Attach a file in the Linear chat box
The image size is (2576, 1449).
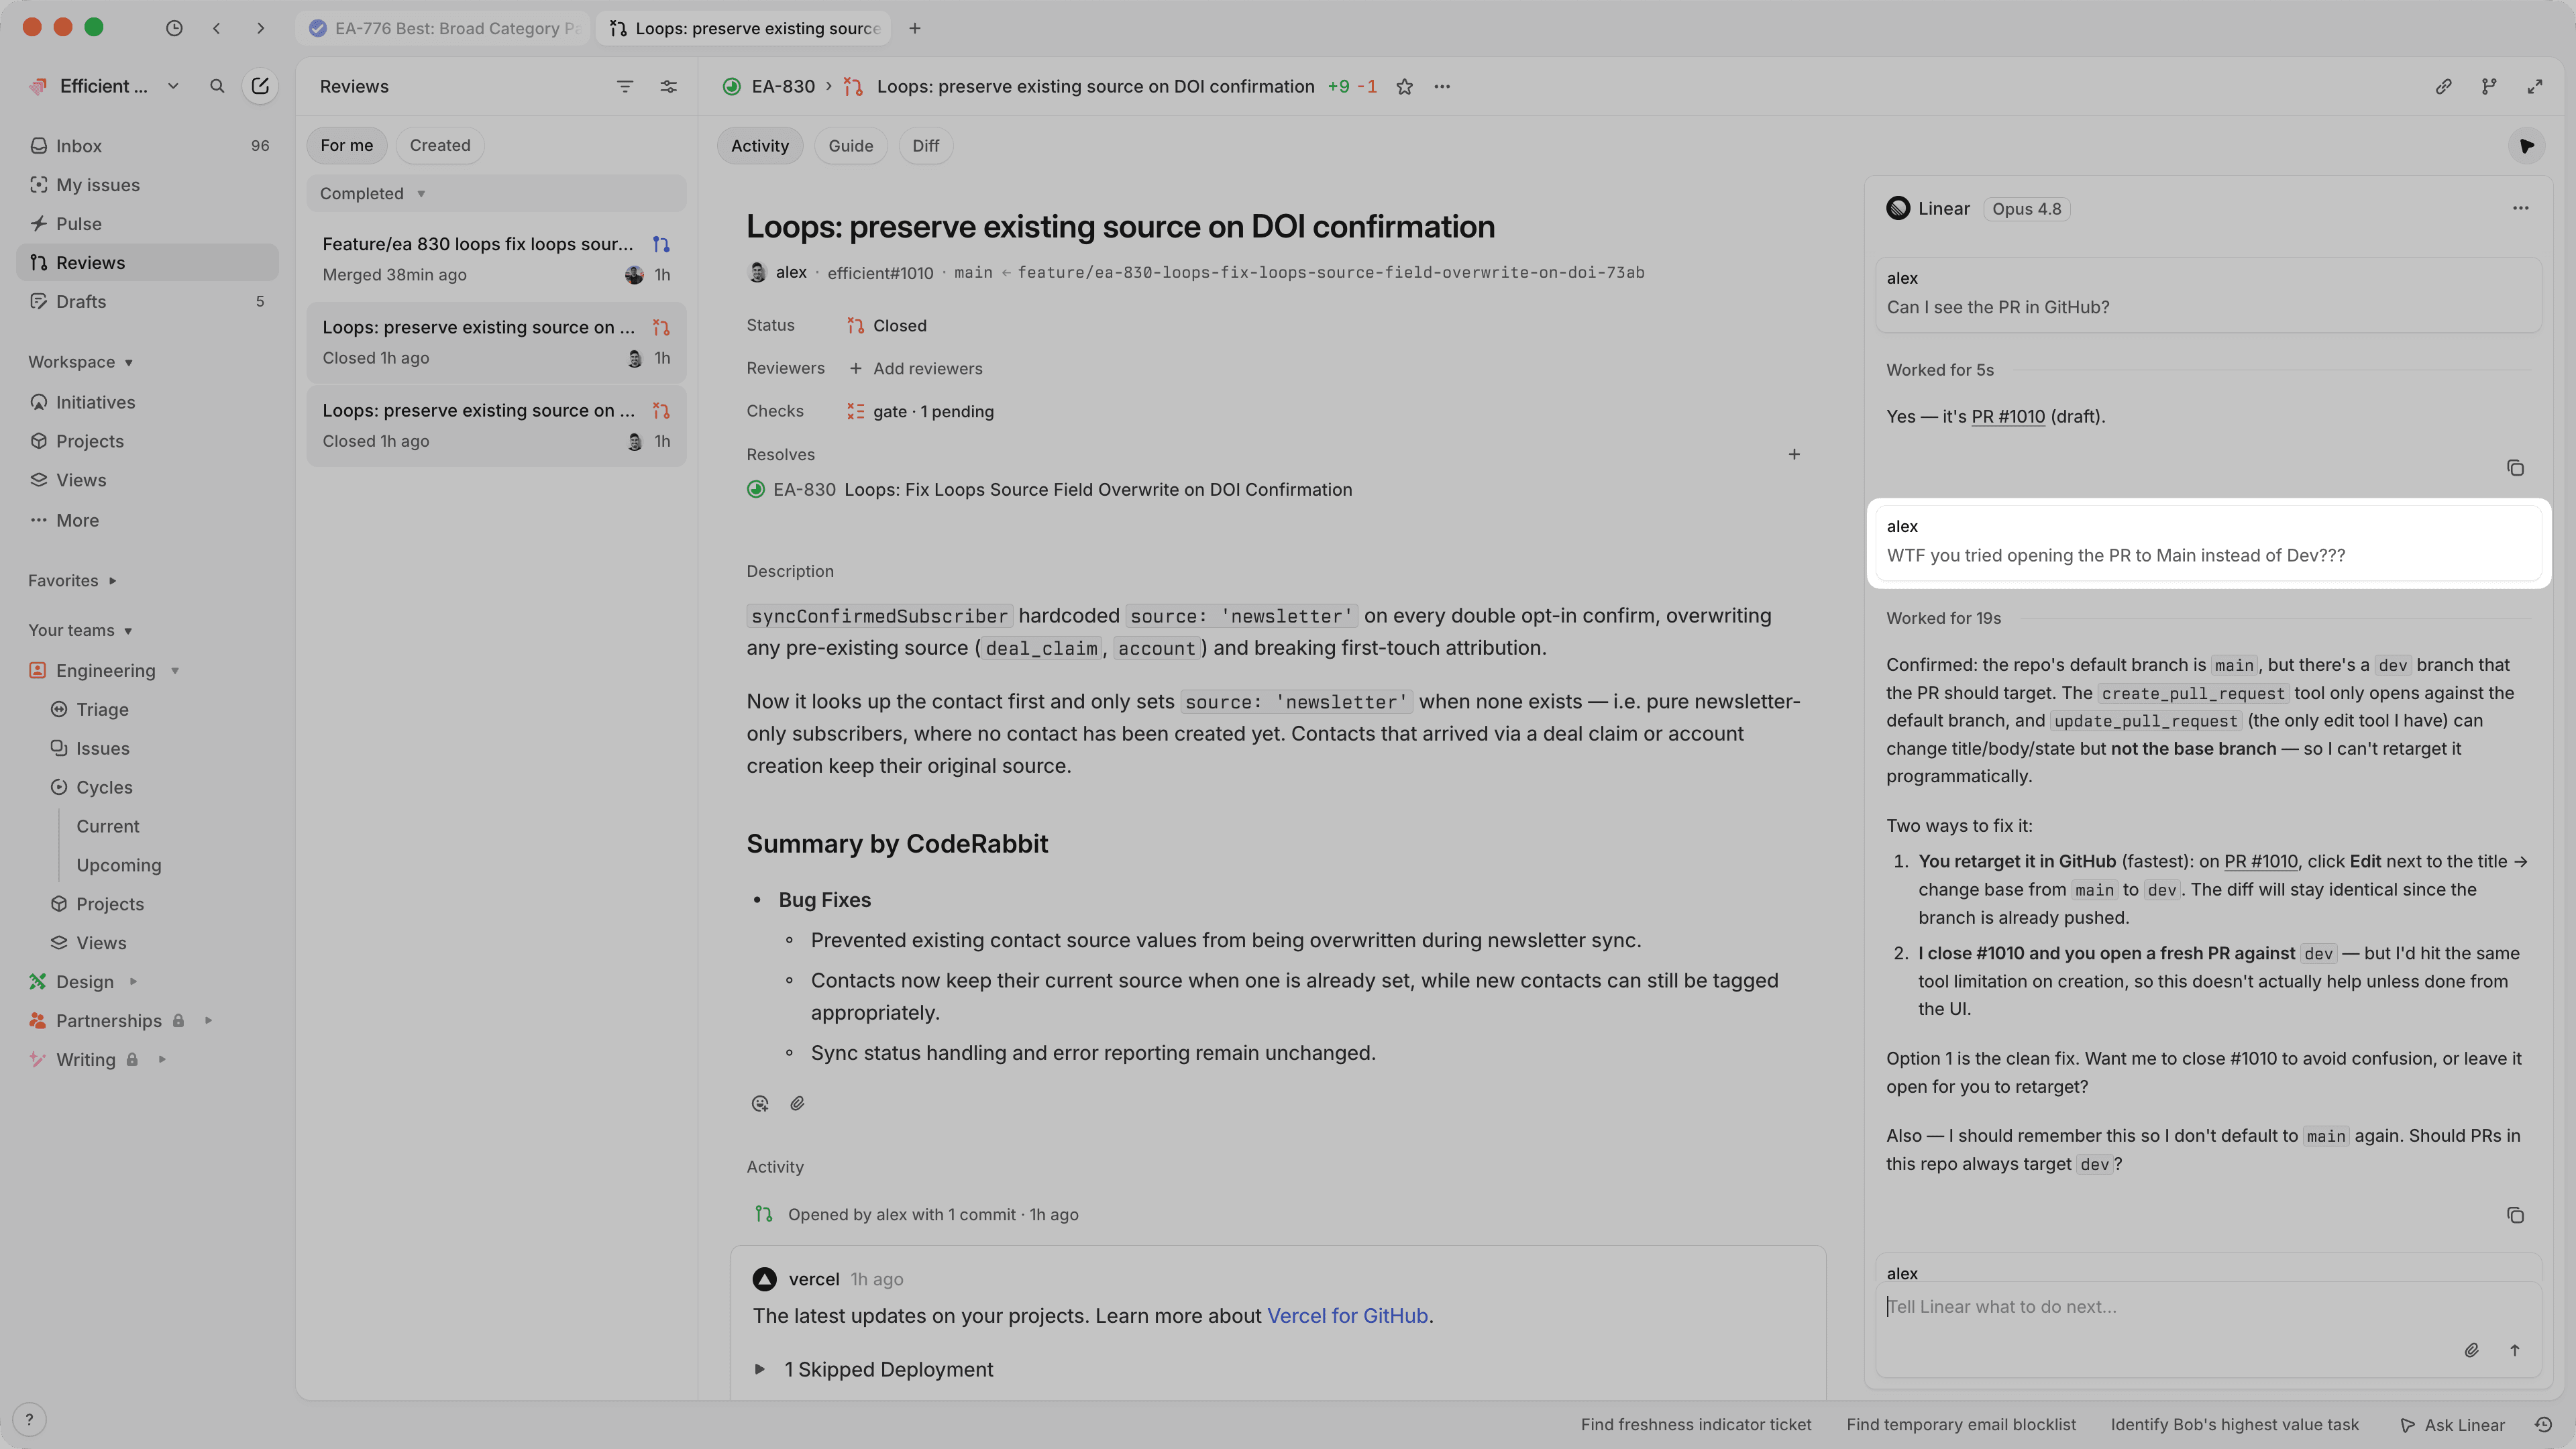(x=2471, y=1350)
